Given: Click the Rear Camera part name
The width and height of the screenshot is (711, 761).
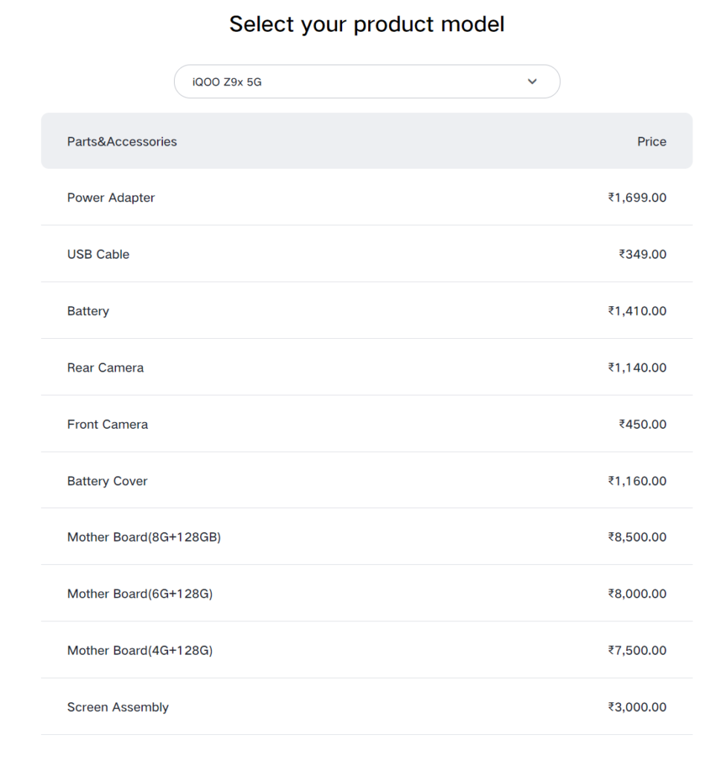Looking at the screenshot, I should click(x=105, y=368).
